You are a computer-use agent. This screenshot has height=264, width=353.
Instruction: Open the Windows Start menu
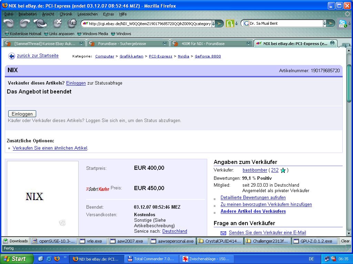coord(17,259)
